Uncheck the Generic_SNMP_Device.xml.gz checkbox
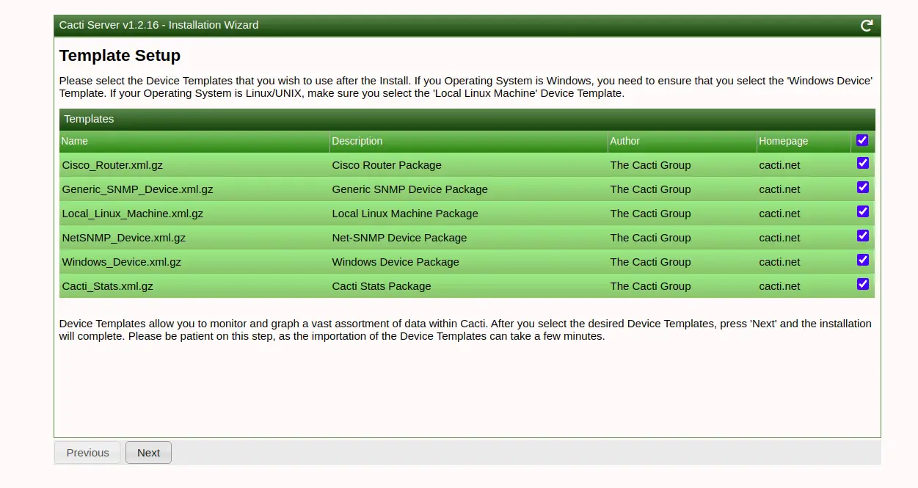918x488 pixels. [x=863, y=187]
